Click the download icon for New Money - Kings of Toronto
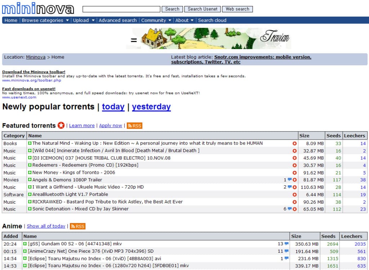This screenshot has width=369, height=270. tap(30, 173)
